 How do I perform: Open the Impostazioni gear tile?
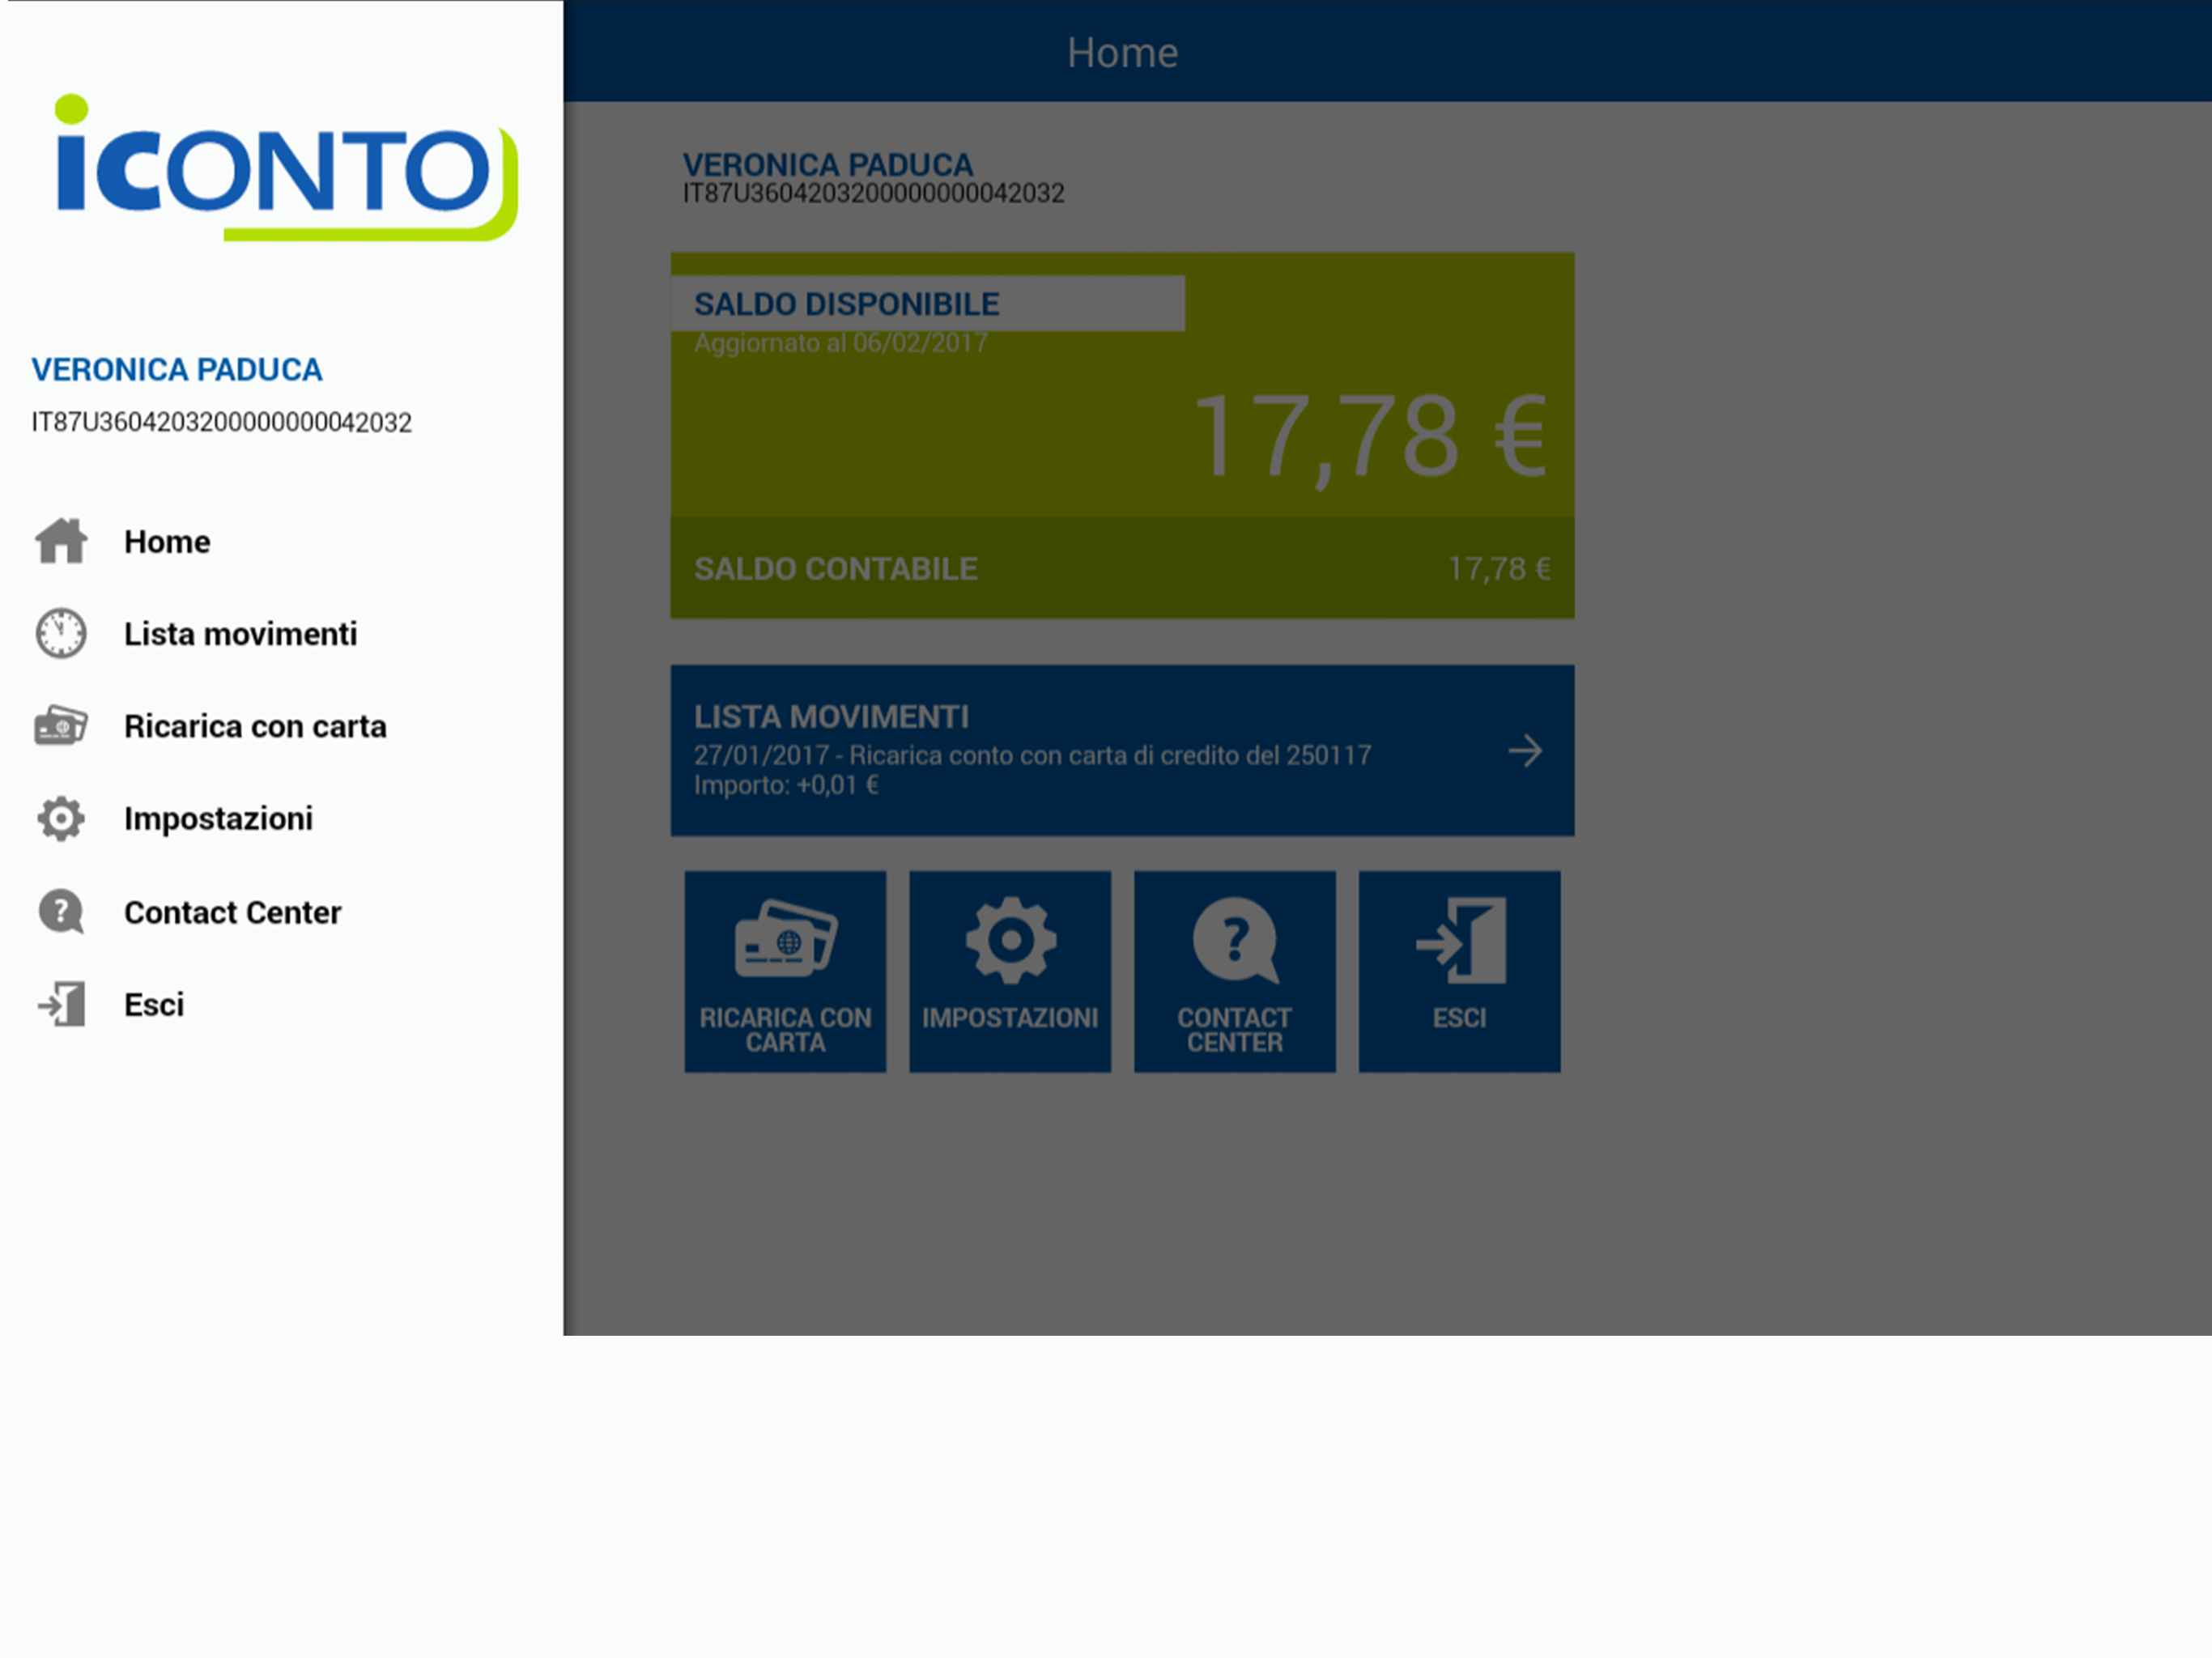click(x=1009, y=971)
